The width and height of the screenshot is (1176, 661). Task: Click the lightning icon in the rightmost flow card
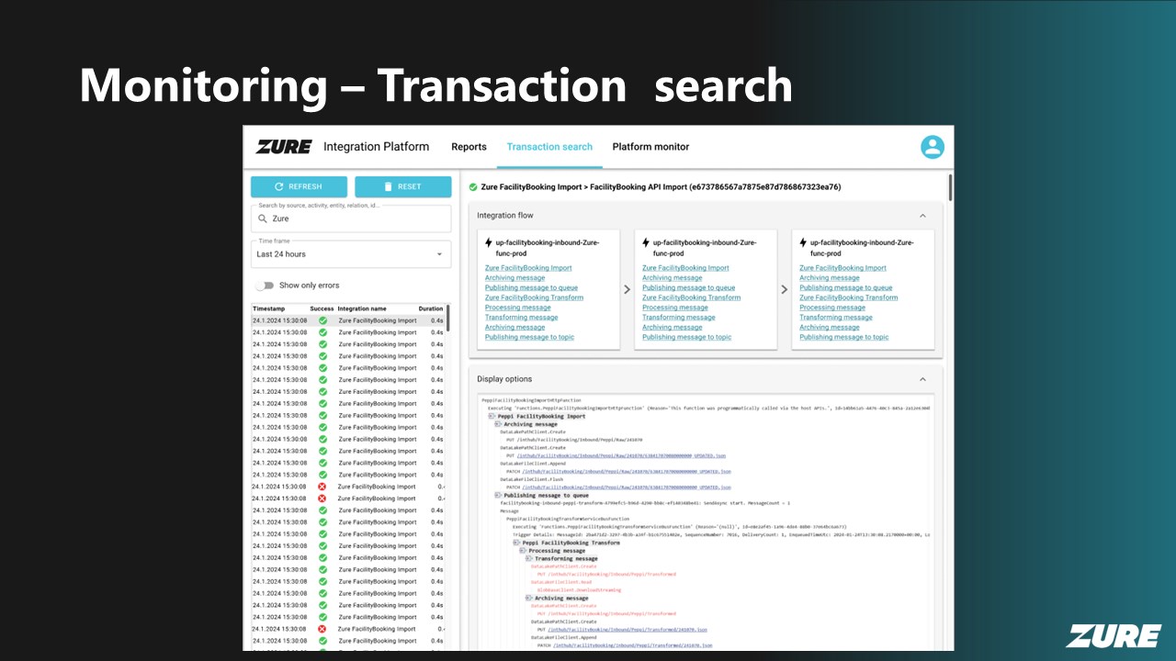[803, 243]
